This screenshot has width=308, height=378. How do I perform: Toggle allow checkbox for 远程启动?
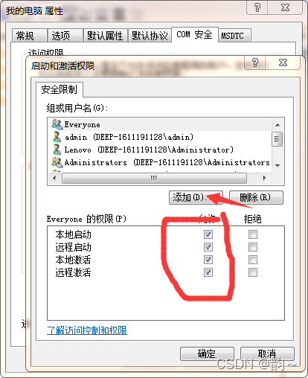(208, 247)
